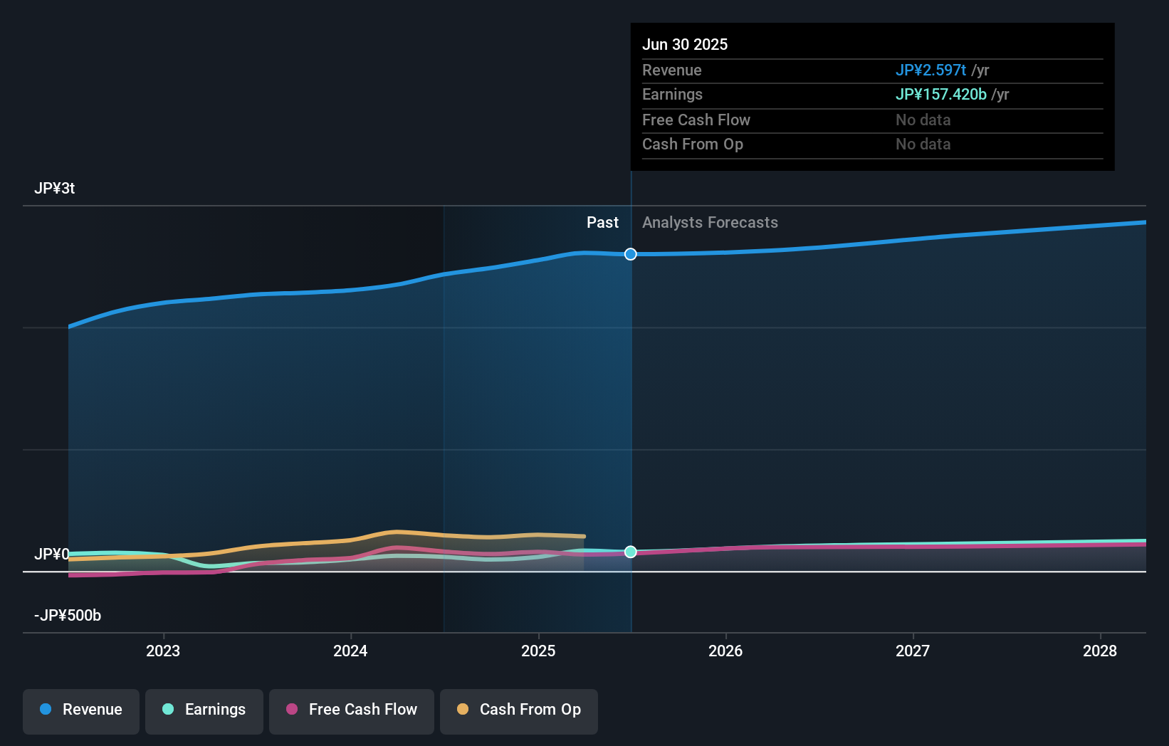Click the teal Earnings legend dot icon

167,710
